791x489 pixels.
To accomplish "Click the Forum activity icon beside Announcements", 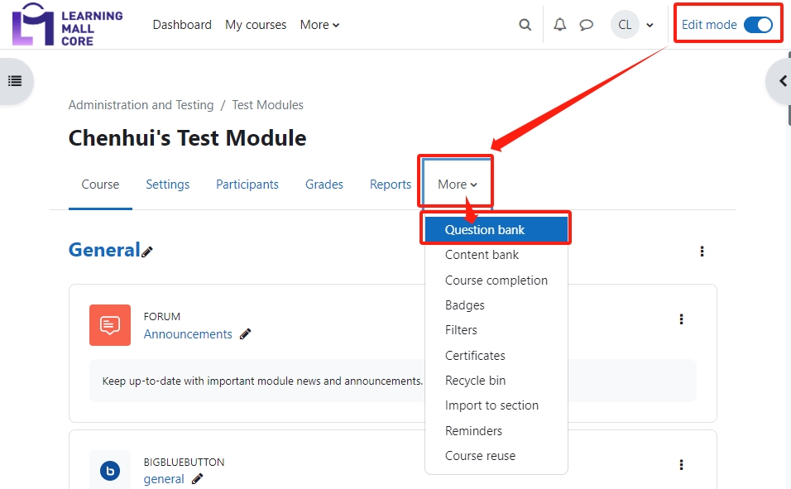I will (109, 325).
